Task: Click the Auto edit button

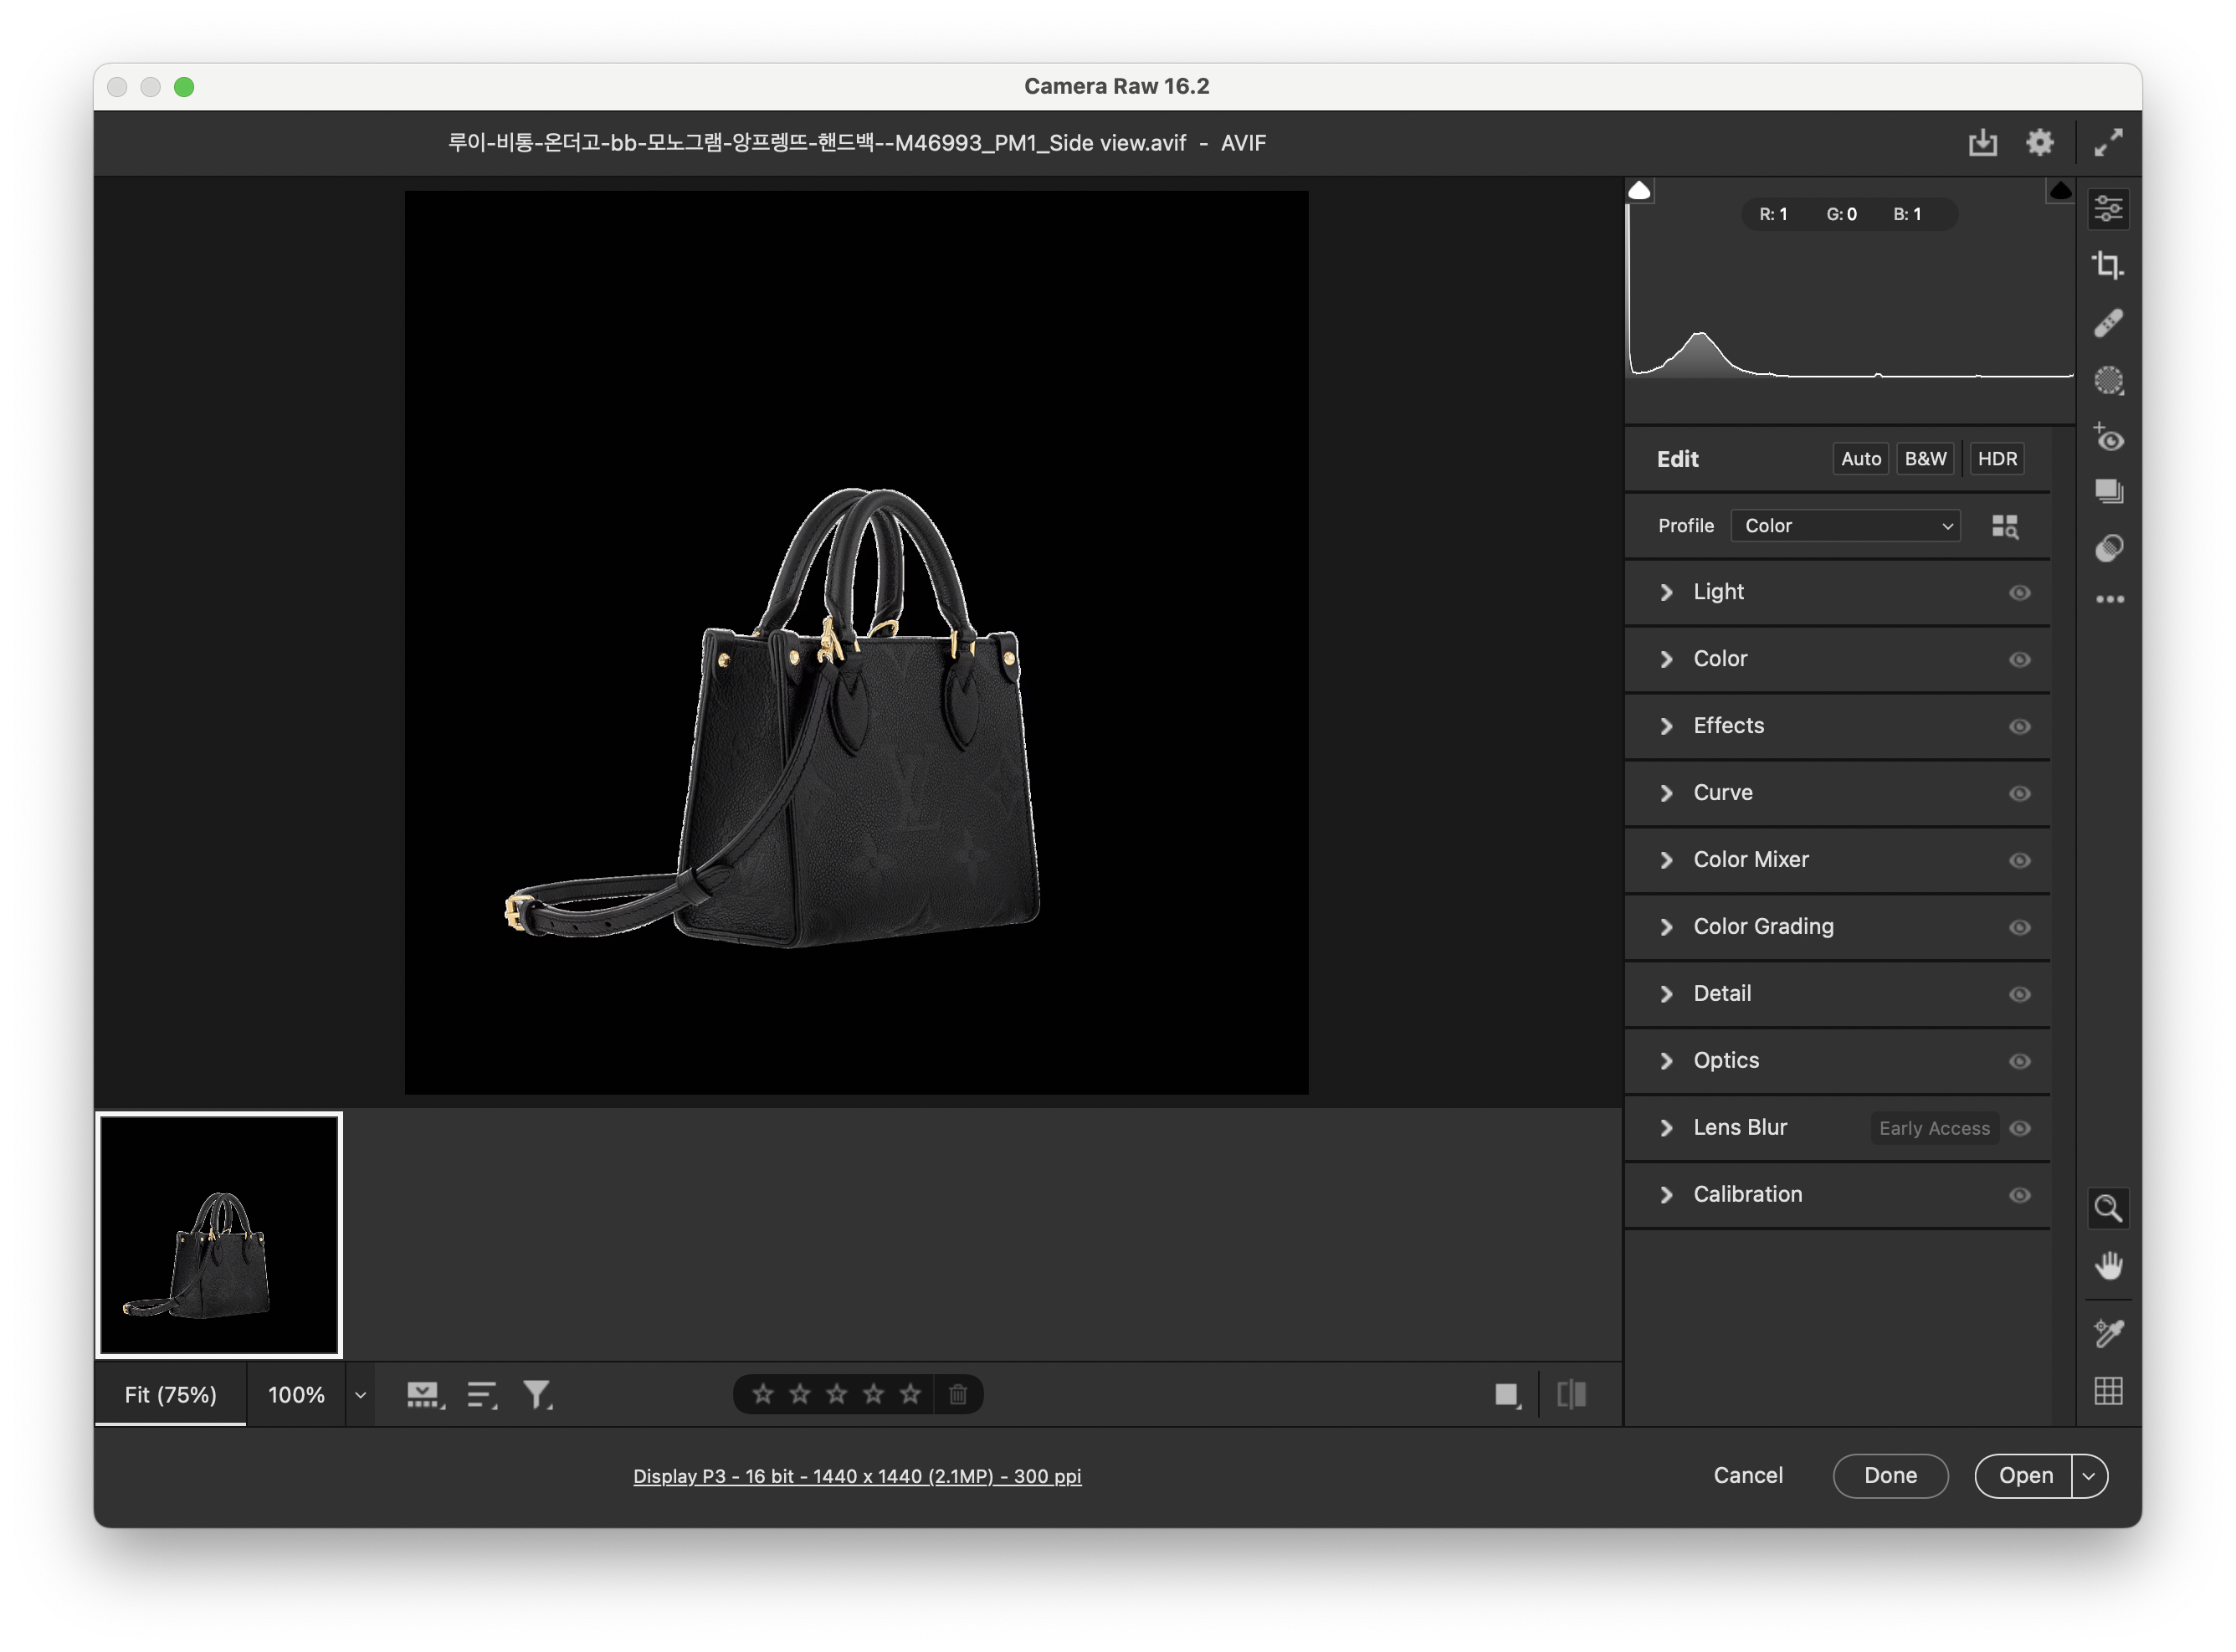Action: [1860, 459]
